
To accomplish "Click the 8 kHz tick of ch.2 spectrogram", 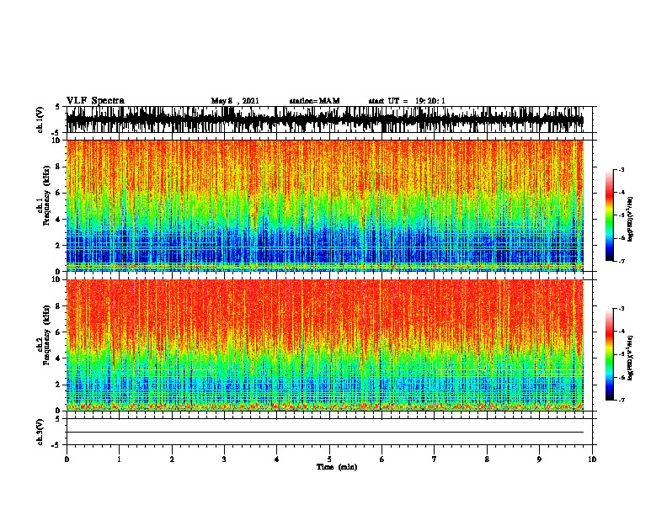I will 58,306.
